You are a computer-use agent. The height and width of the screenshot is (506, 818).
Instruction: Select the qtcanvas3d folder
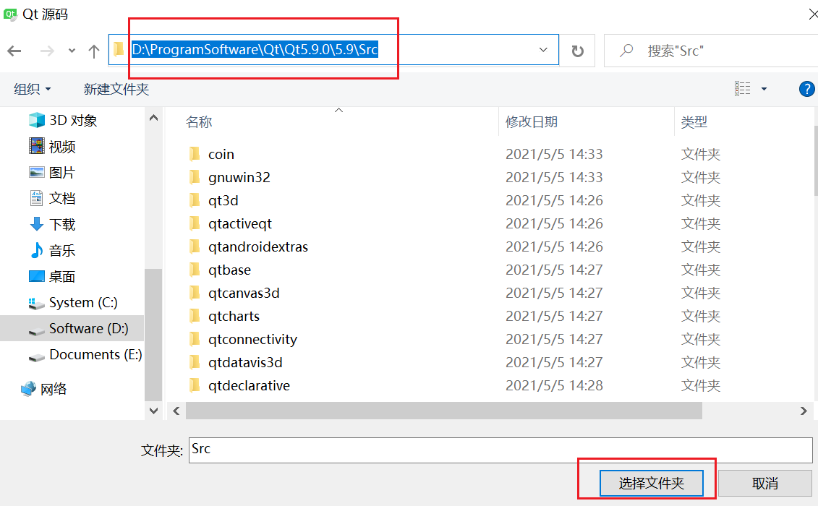pos(244,293)
